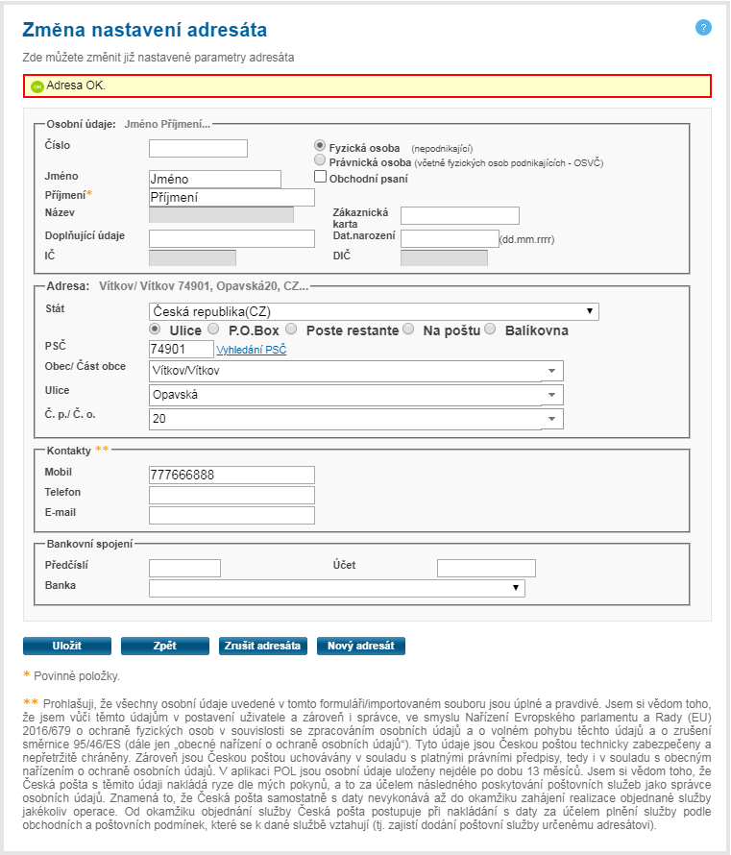
Task: Choose the P.O.Box address type
Action: click(x=211, y=330)
